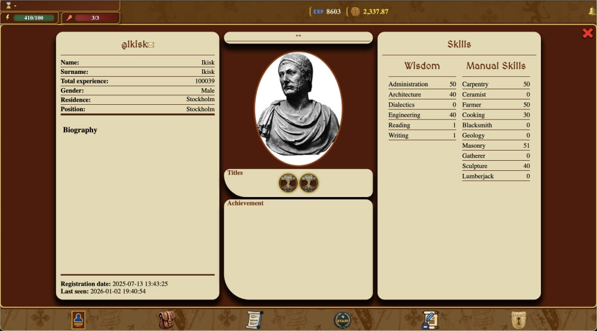Click the 2,337.87 coin balance
The height and width of the screenshot is (331, 597).
[376, 12]
